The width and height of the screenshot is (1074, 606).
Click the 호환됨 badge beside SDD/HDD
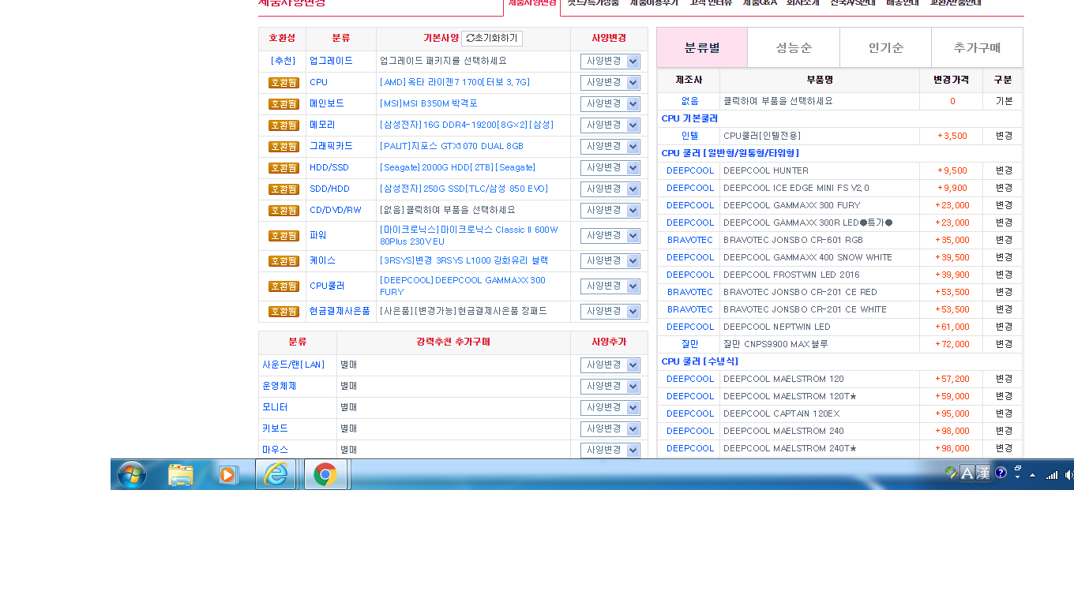pos(284,189)
